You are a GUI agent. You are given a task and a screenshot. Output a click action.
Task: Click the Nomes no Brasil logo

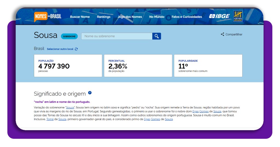point(48,17)
